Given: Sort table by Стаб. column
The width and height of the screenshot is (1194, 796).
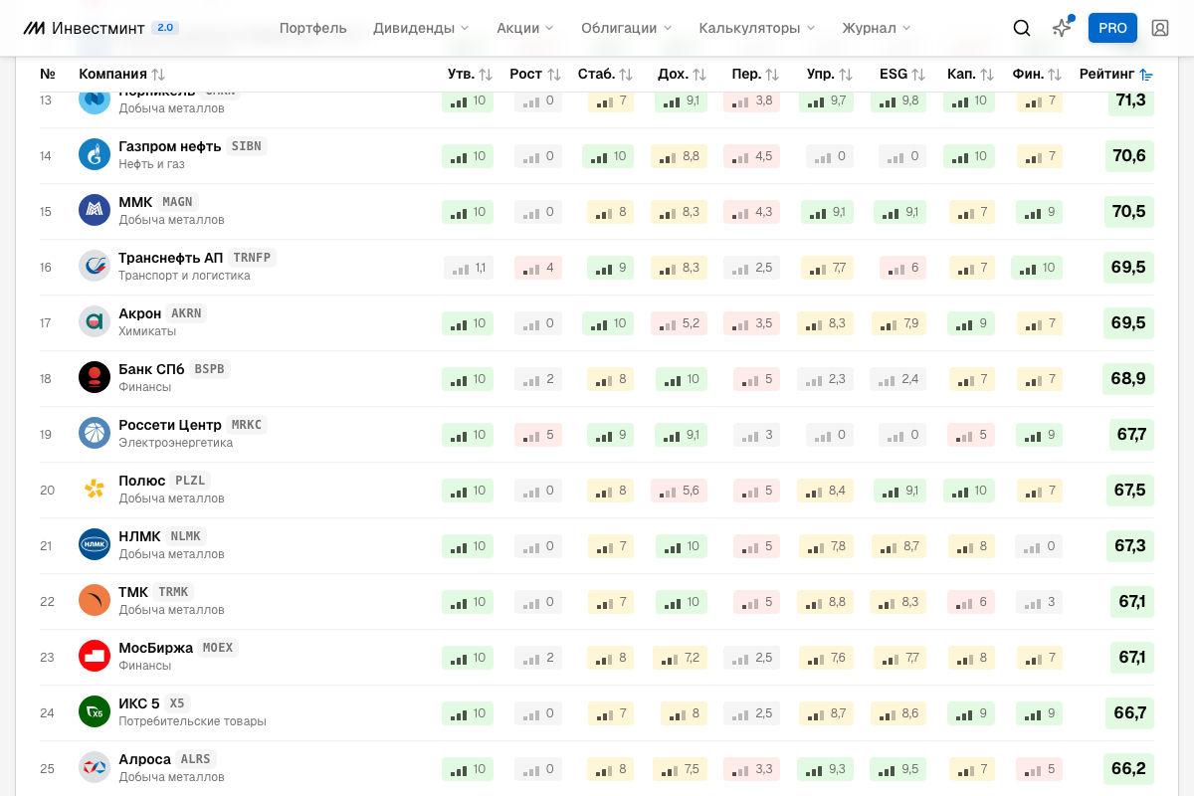Looking at the screenshot, I should pos(605,74).
